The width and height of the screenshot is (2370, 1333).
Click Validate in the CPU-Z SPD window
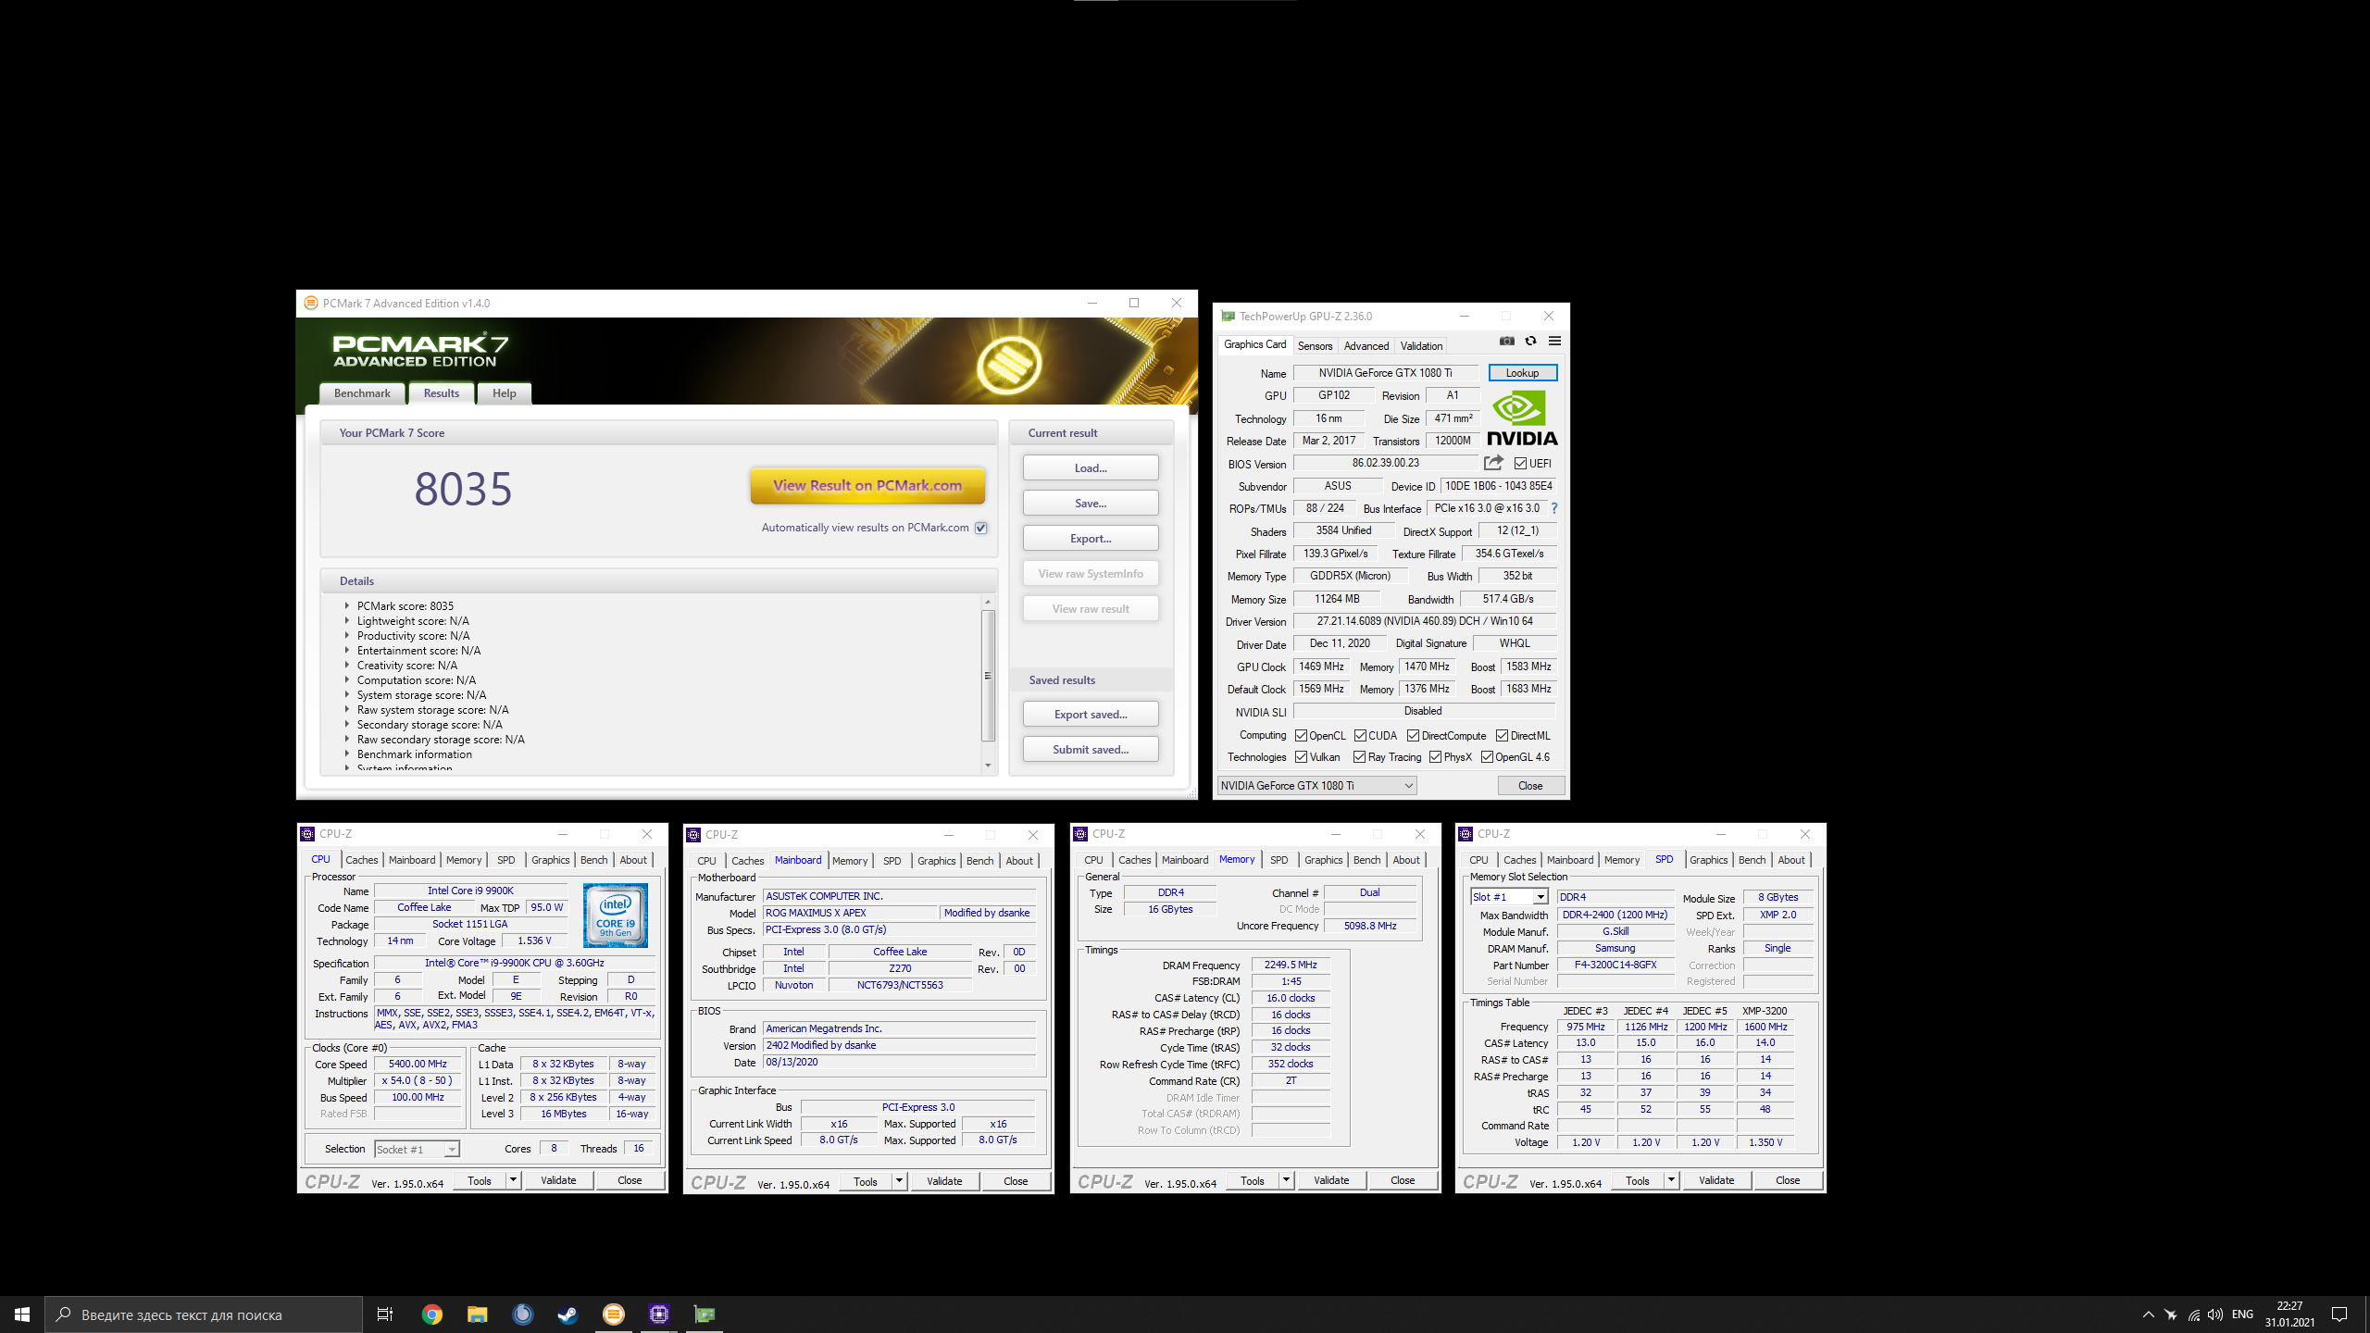[1716, 1180]
